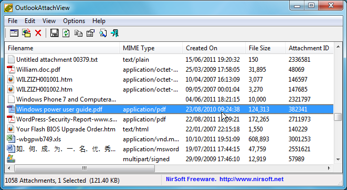Sort by the Filename column header
Viewport: 347px width, 190px height.
(62, 48)
